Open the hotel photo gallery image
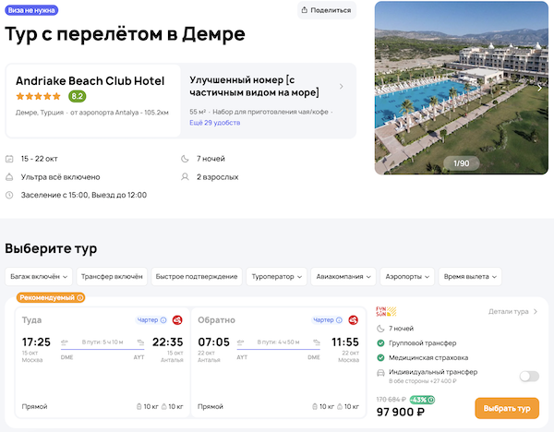 (460, 88)
